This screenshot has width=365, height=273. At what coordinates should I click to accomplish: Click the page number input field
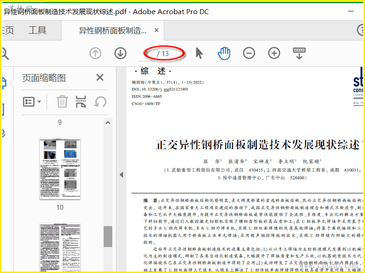[x=147, y=54]
